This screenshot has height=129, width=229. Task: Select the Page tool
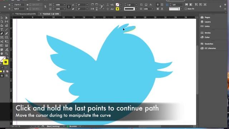(x=2, y=21)
